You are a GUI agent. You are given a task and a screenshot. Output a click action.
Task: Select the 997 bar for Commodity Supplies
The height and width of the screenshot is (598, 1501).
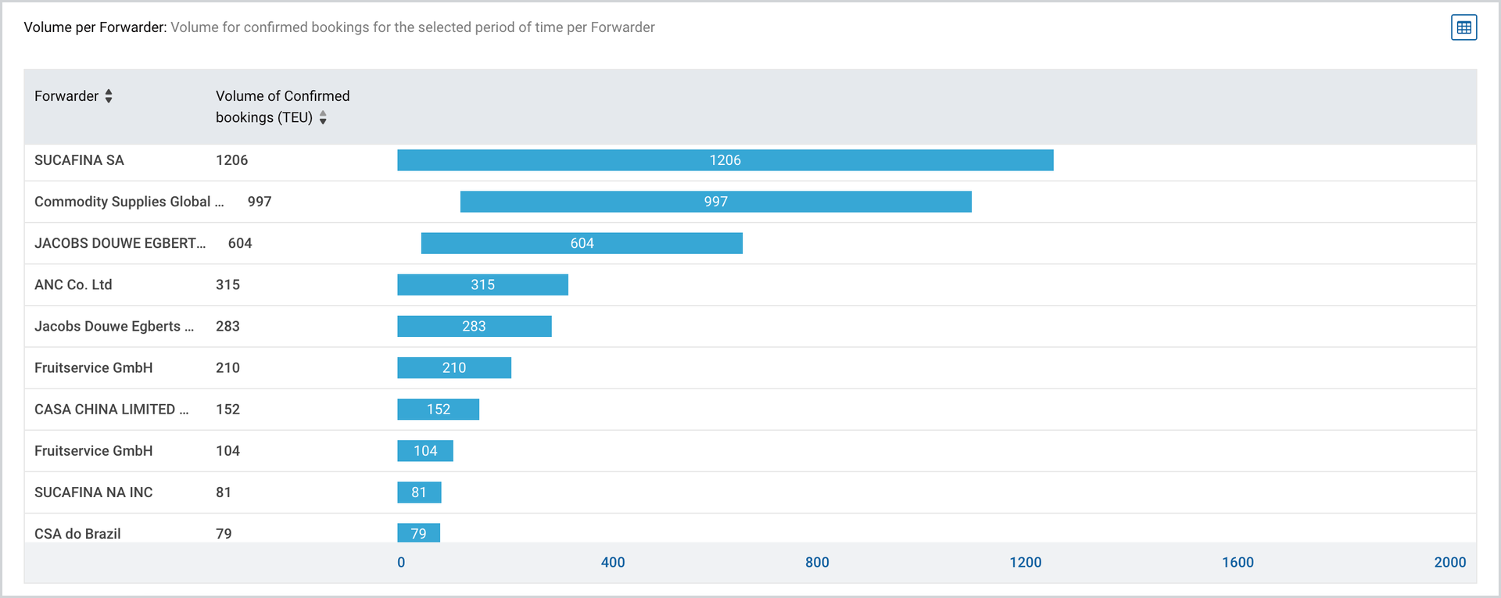coord(716,202)
